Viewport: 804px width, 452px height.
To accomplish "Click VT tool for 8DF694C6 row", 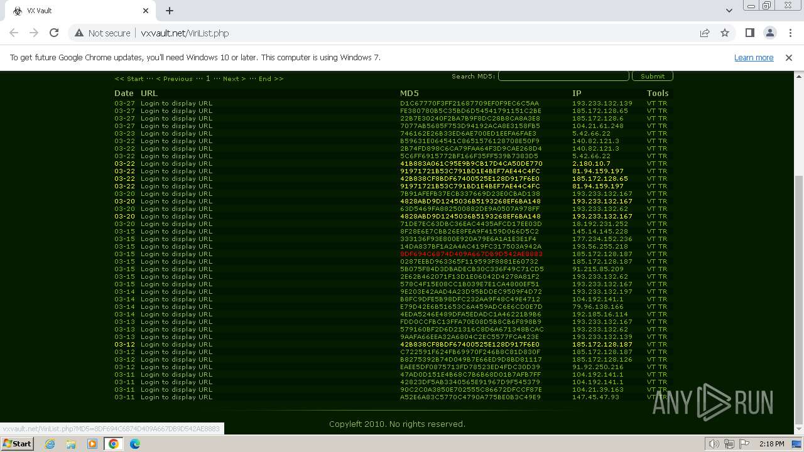I will click(x=651, y=254).
